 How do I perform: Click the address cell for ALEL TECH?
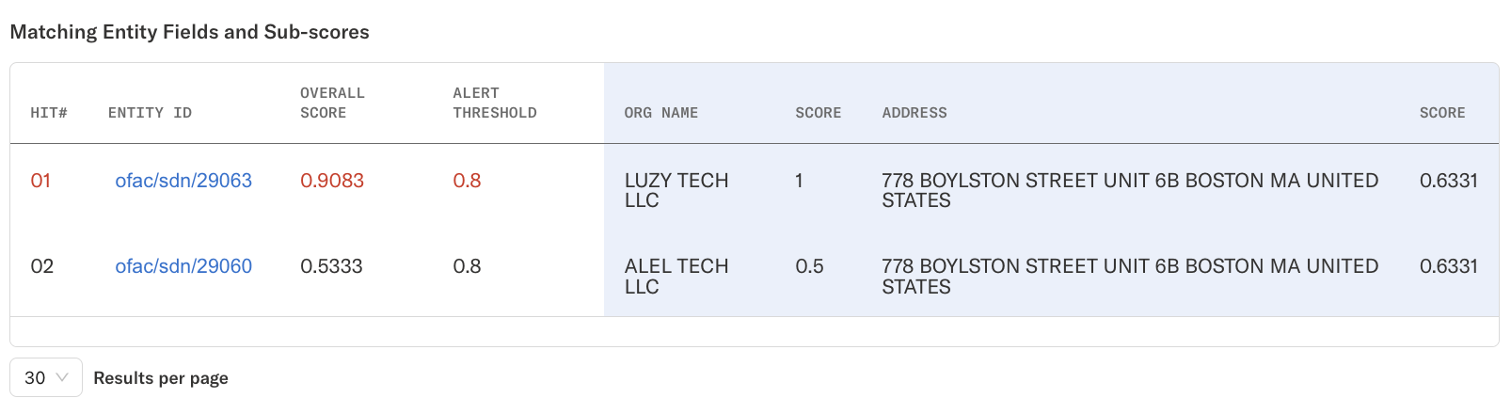pyautogui.click(x=1129, y=277)
